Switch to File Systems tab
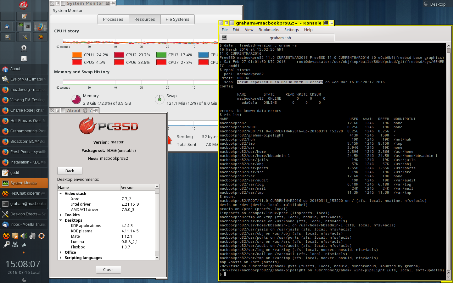453x283 pixels. [177, 19]
